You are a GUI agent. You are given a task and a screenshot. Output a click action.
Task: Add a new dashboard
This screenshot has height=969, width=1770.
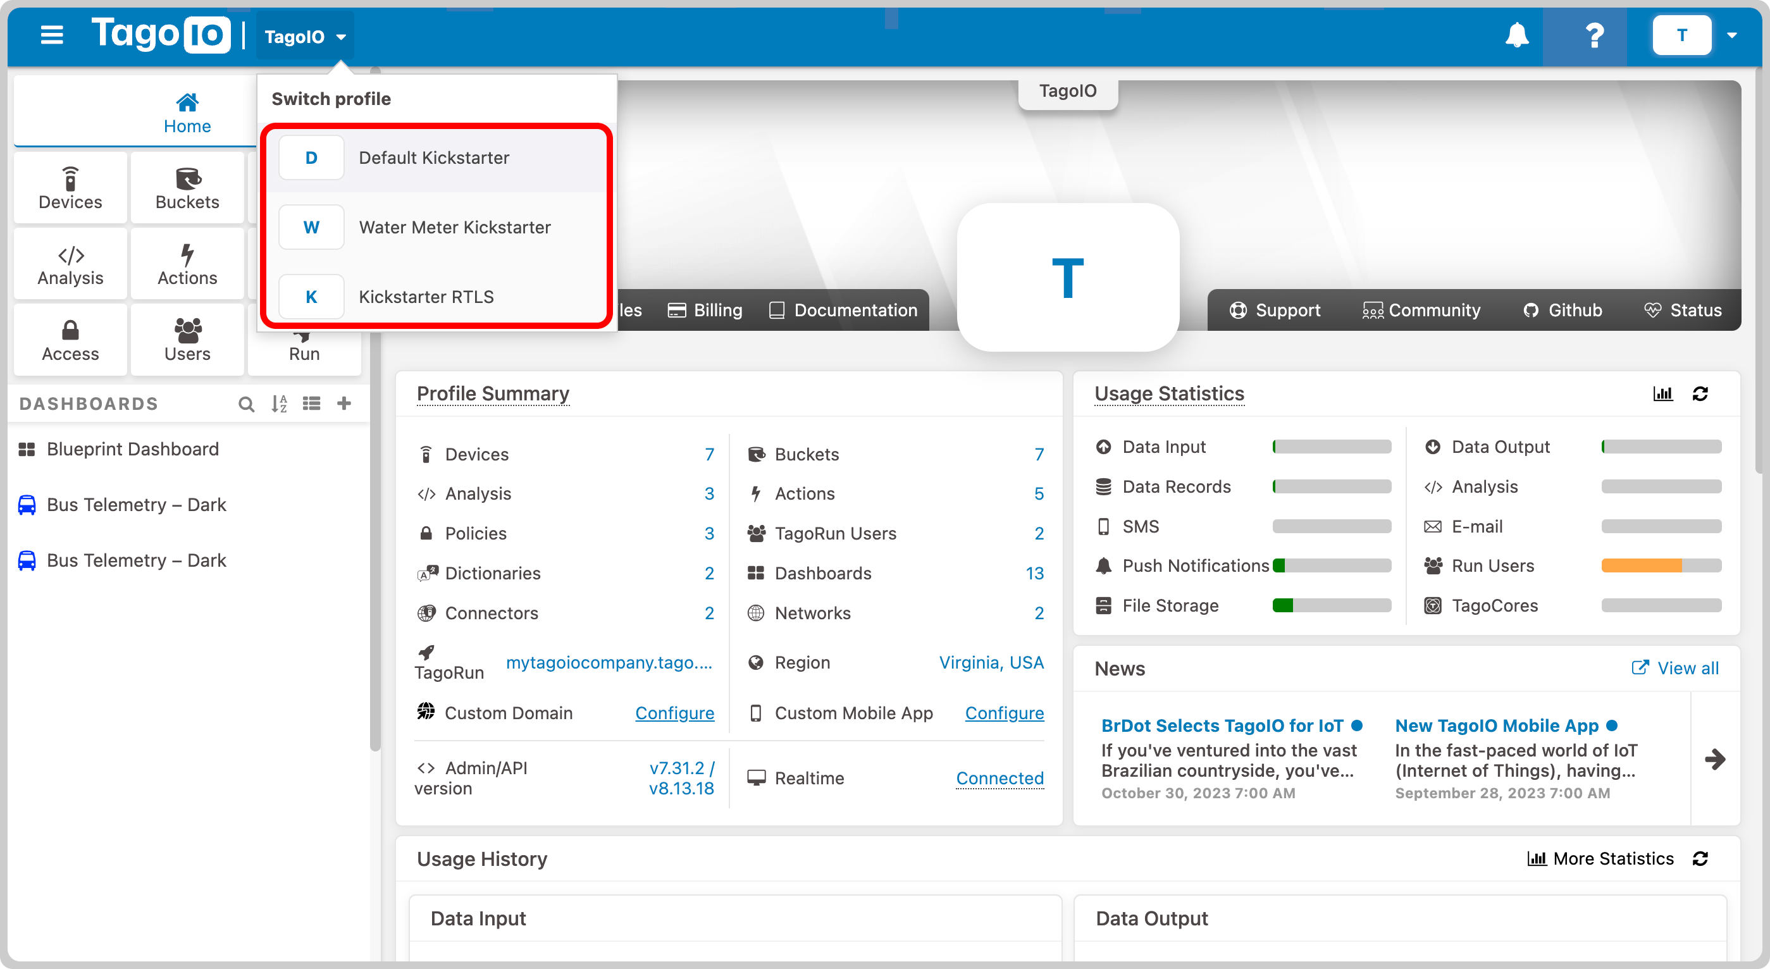click(344, 404)
